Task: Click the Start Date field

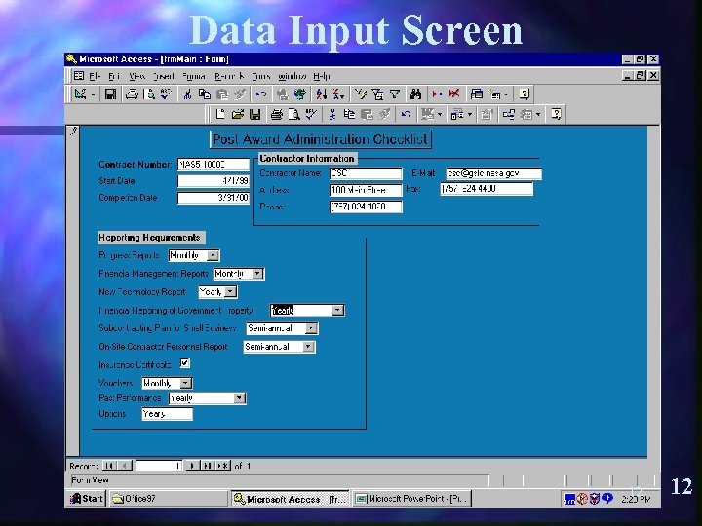Action: [214, 181]
